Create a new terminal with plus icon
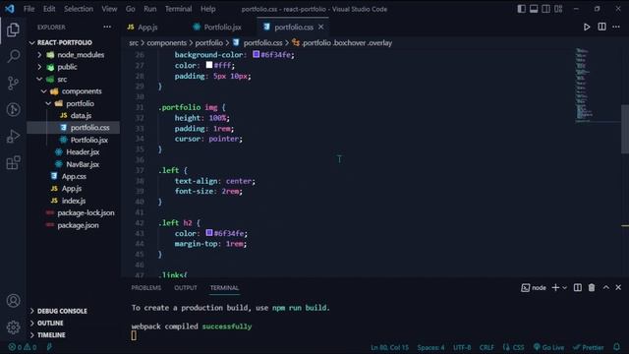This screenshot has height=354, width=629. 555,287
